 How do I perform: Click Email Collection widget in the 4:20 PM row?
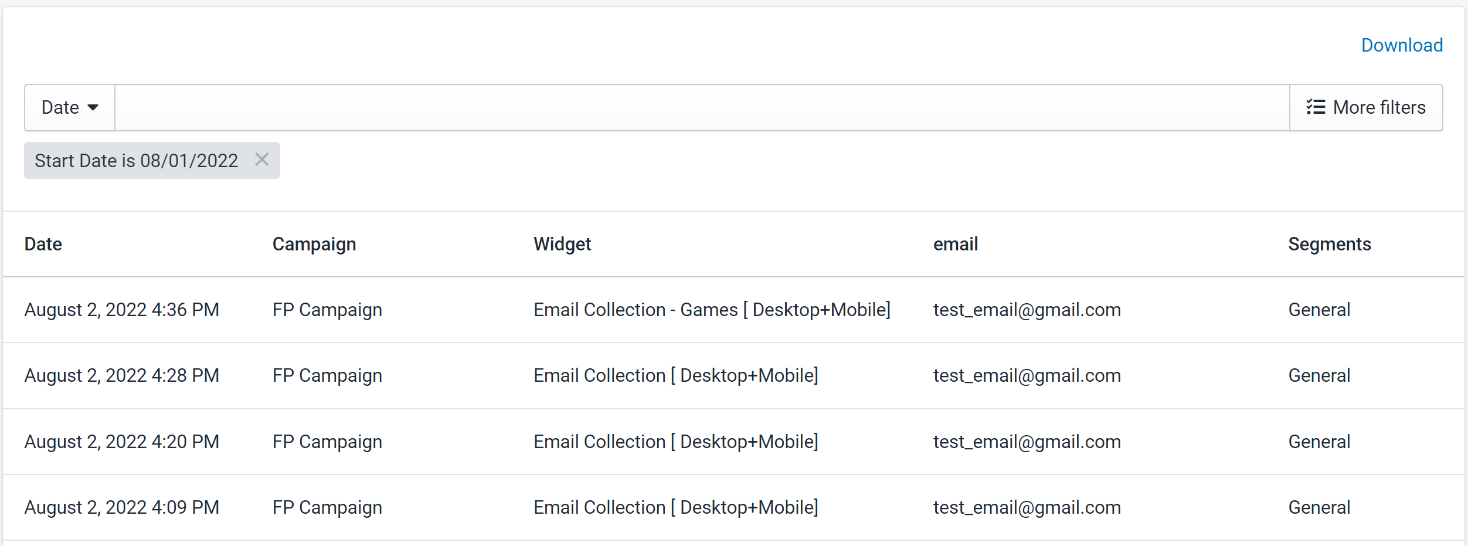click(676, 442)
